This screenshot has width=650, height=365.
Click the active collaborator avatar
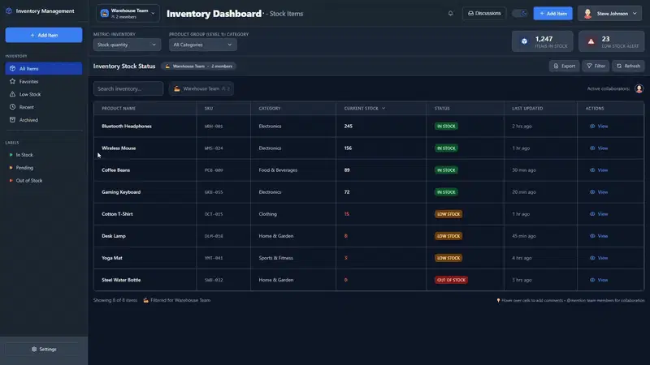click(639, 88)
